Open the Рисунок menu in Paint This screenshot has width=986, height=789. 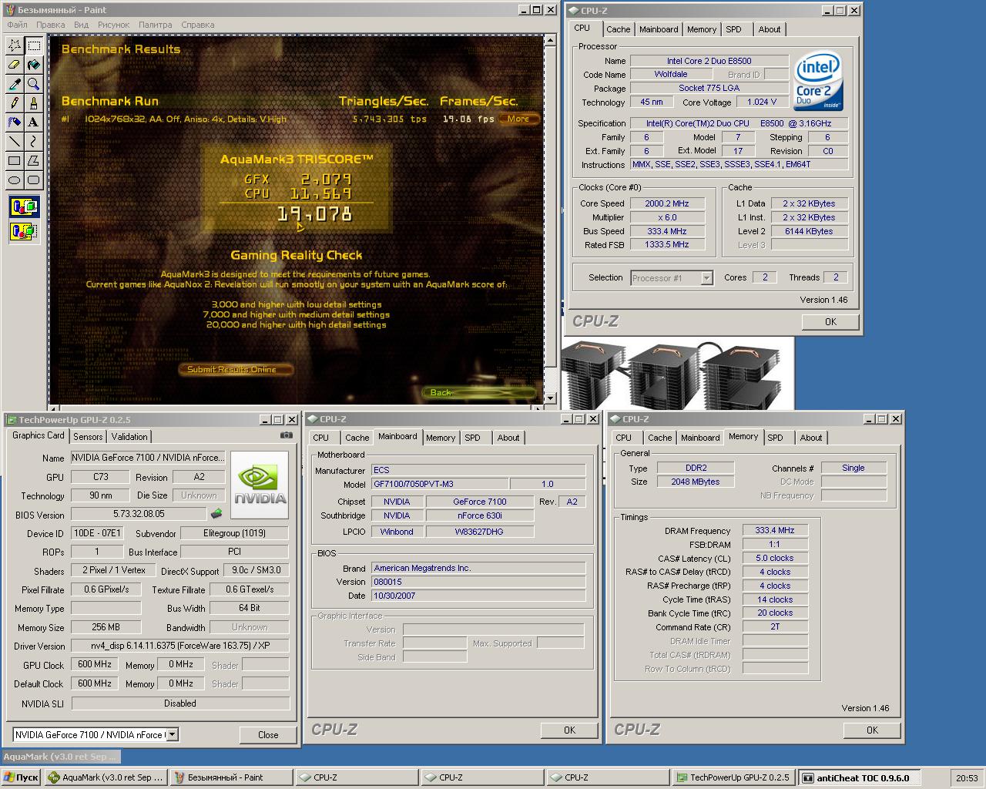113,25
